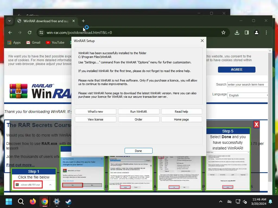Close the WinRAR download tab
Image resolution: width=278 pixels, height=208 pixels.
[74, 21]
